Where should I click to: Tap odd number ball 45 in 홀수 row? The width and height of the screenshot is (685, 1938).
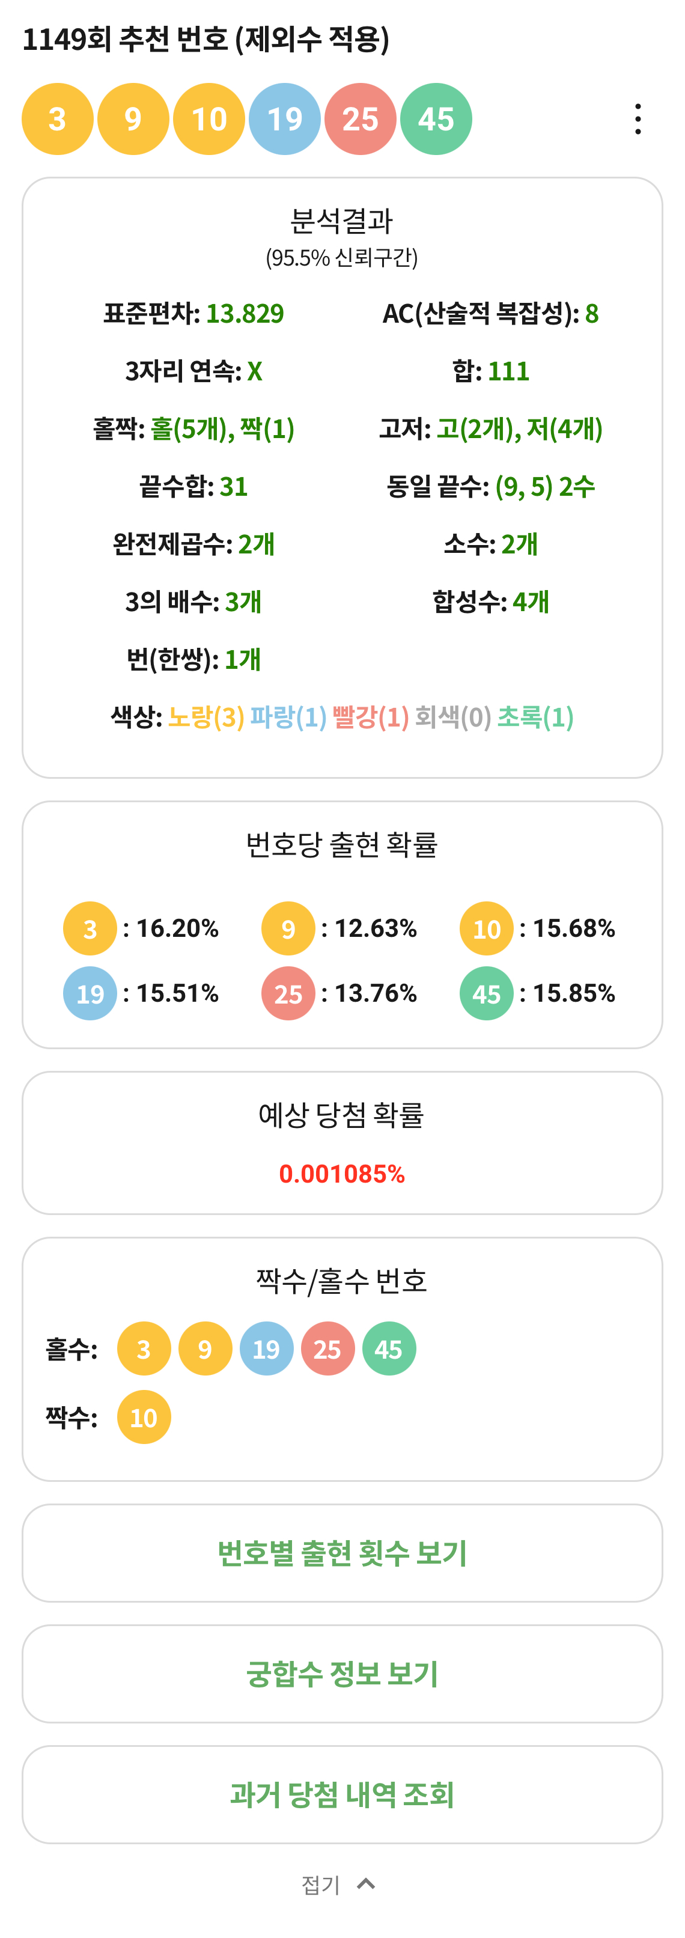(389, 1349)
